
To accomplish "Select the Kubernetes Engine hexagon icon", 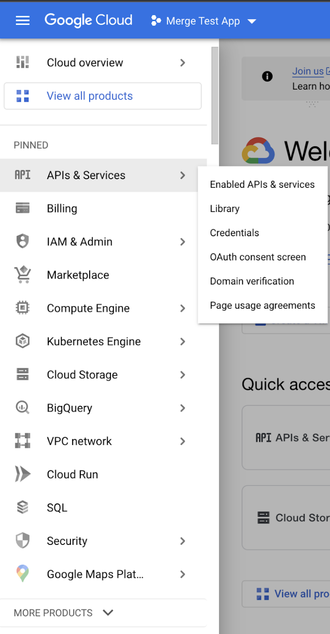I will point(22,341).
